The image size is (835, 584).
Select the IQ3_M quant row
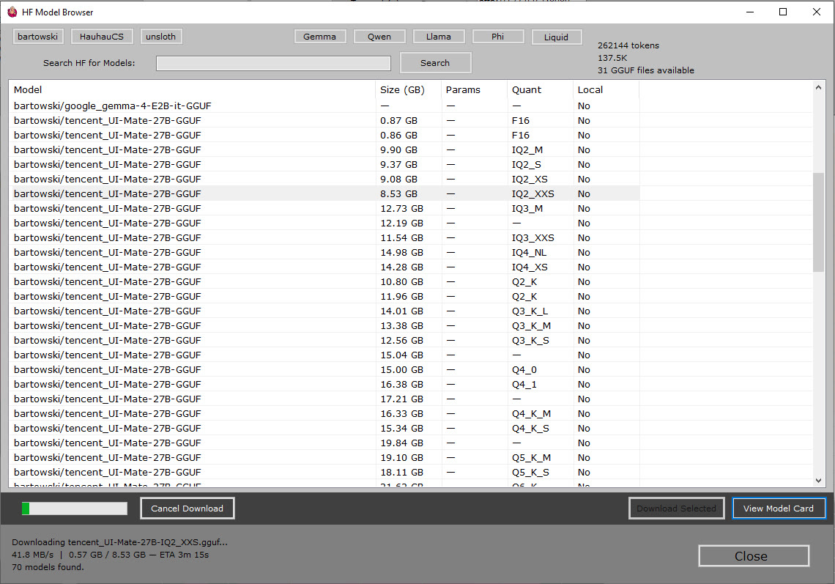click(324, 208)
